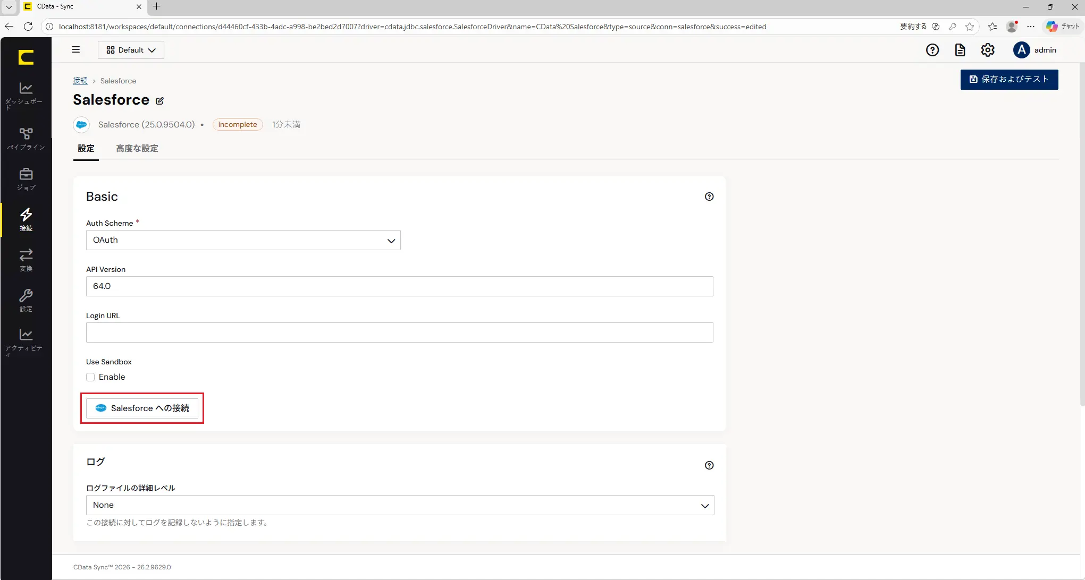1085x580 pixels.
Task: Bookmark this page with star icon
Action: click(970, 27)
